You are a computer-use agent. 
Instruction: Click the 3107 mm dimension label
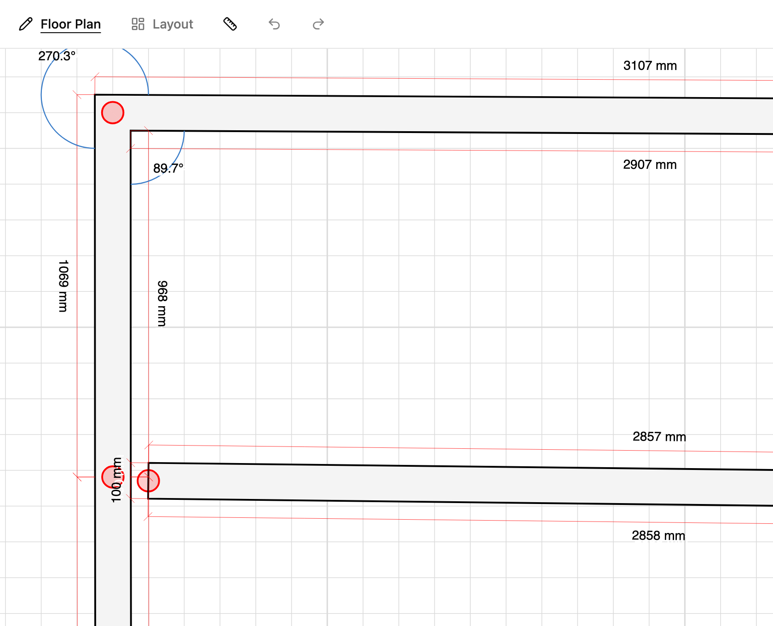[x=650, y=65]
